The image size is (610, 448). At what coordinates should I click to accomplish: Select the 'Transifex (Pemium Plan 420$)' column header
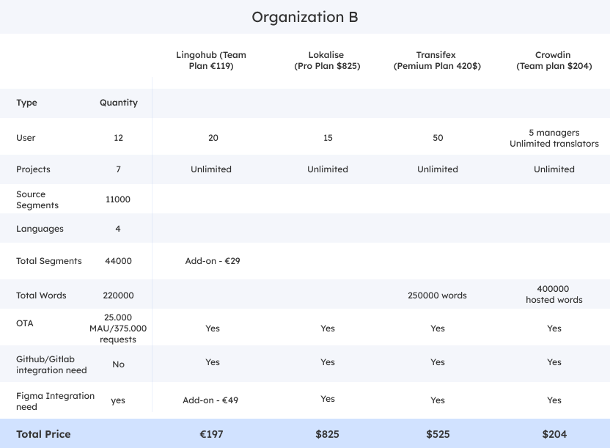pos(437,60)
